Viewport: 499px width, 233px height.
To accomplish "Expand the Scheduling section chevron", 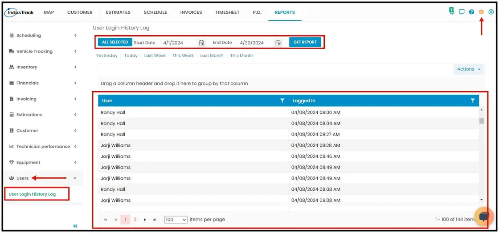I will pyautogui.click(x=75, y=36).
